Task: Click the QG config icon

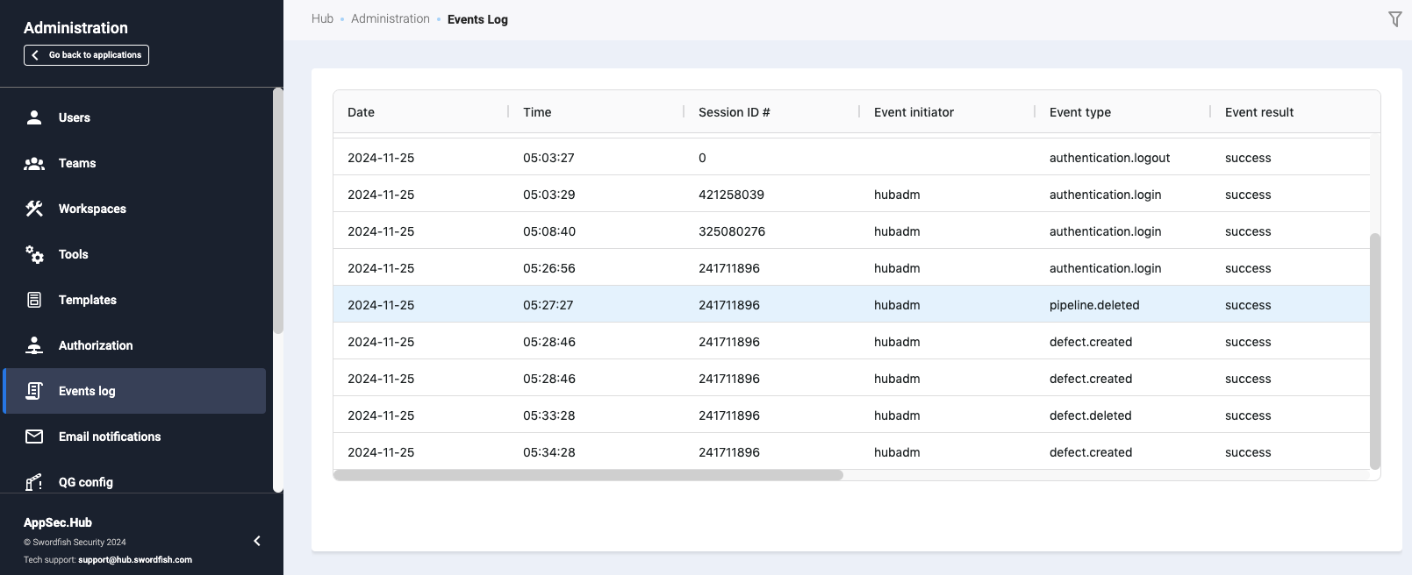Action: pos(34,481)
